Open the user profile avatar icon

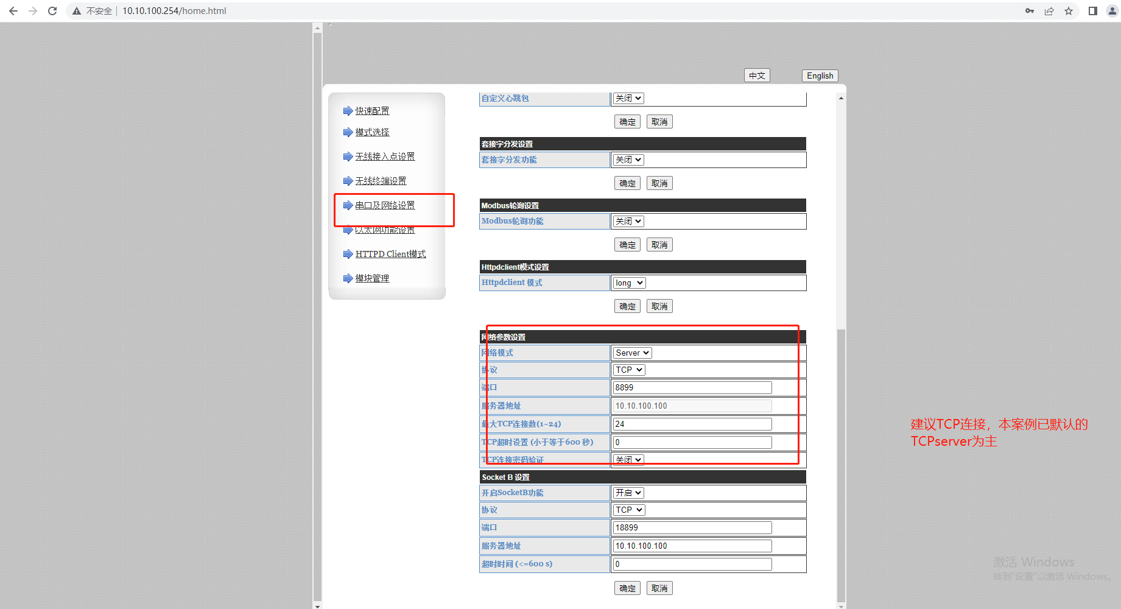click(x=1112, y=11)
